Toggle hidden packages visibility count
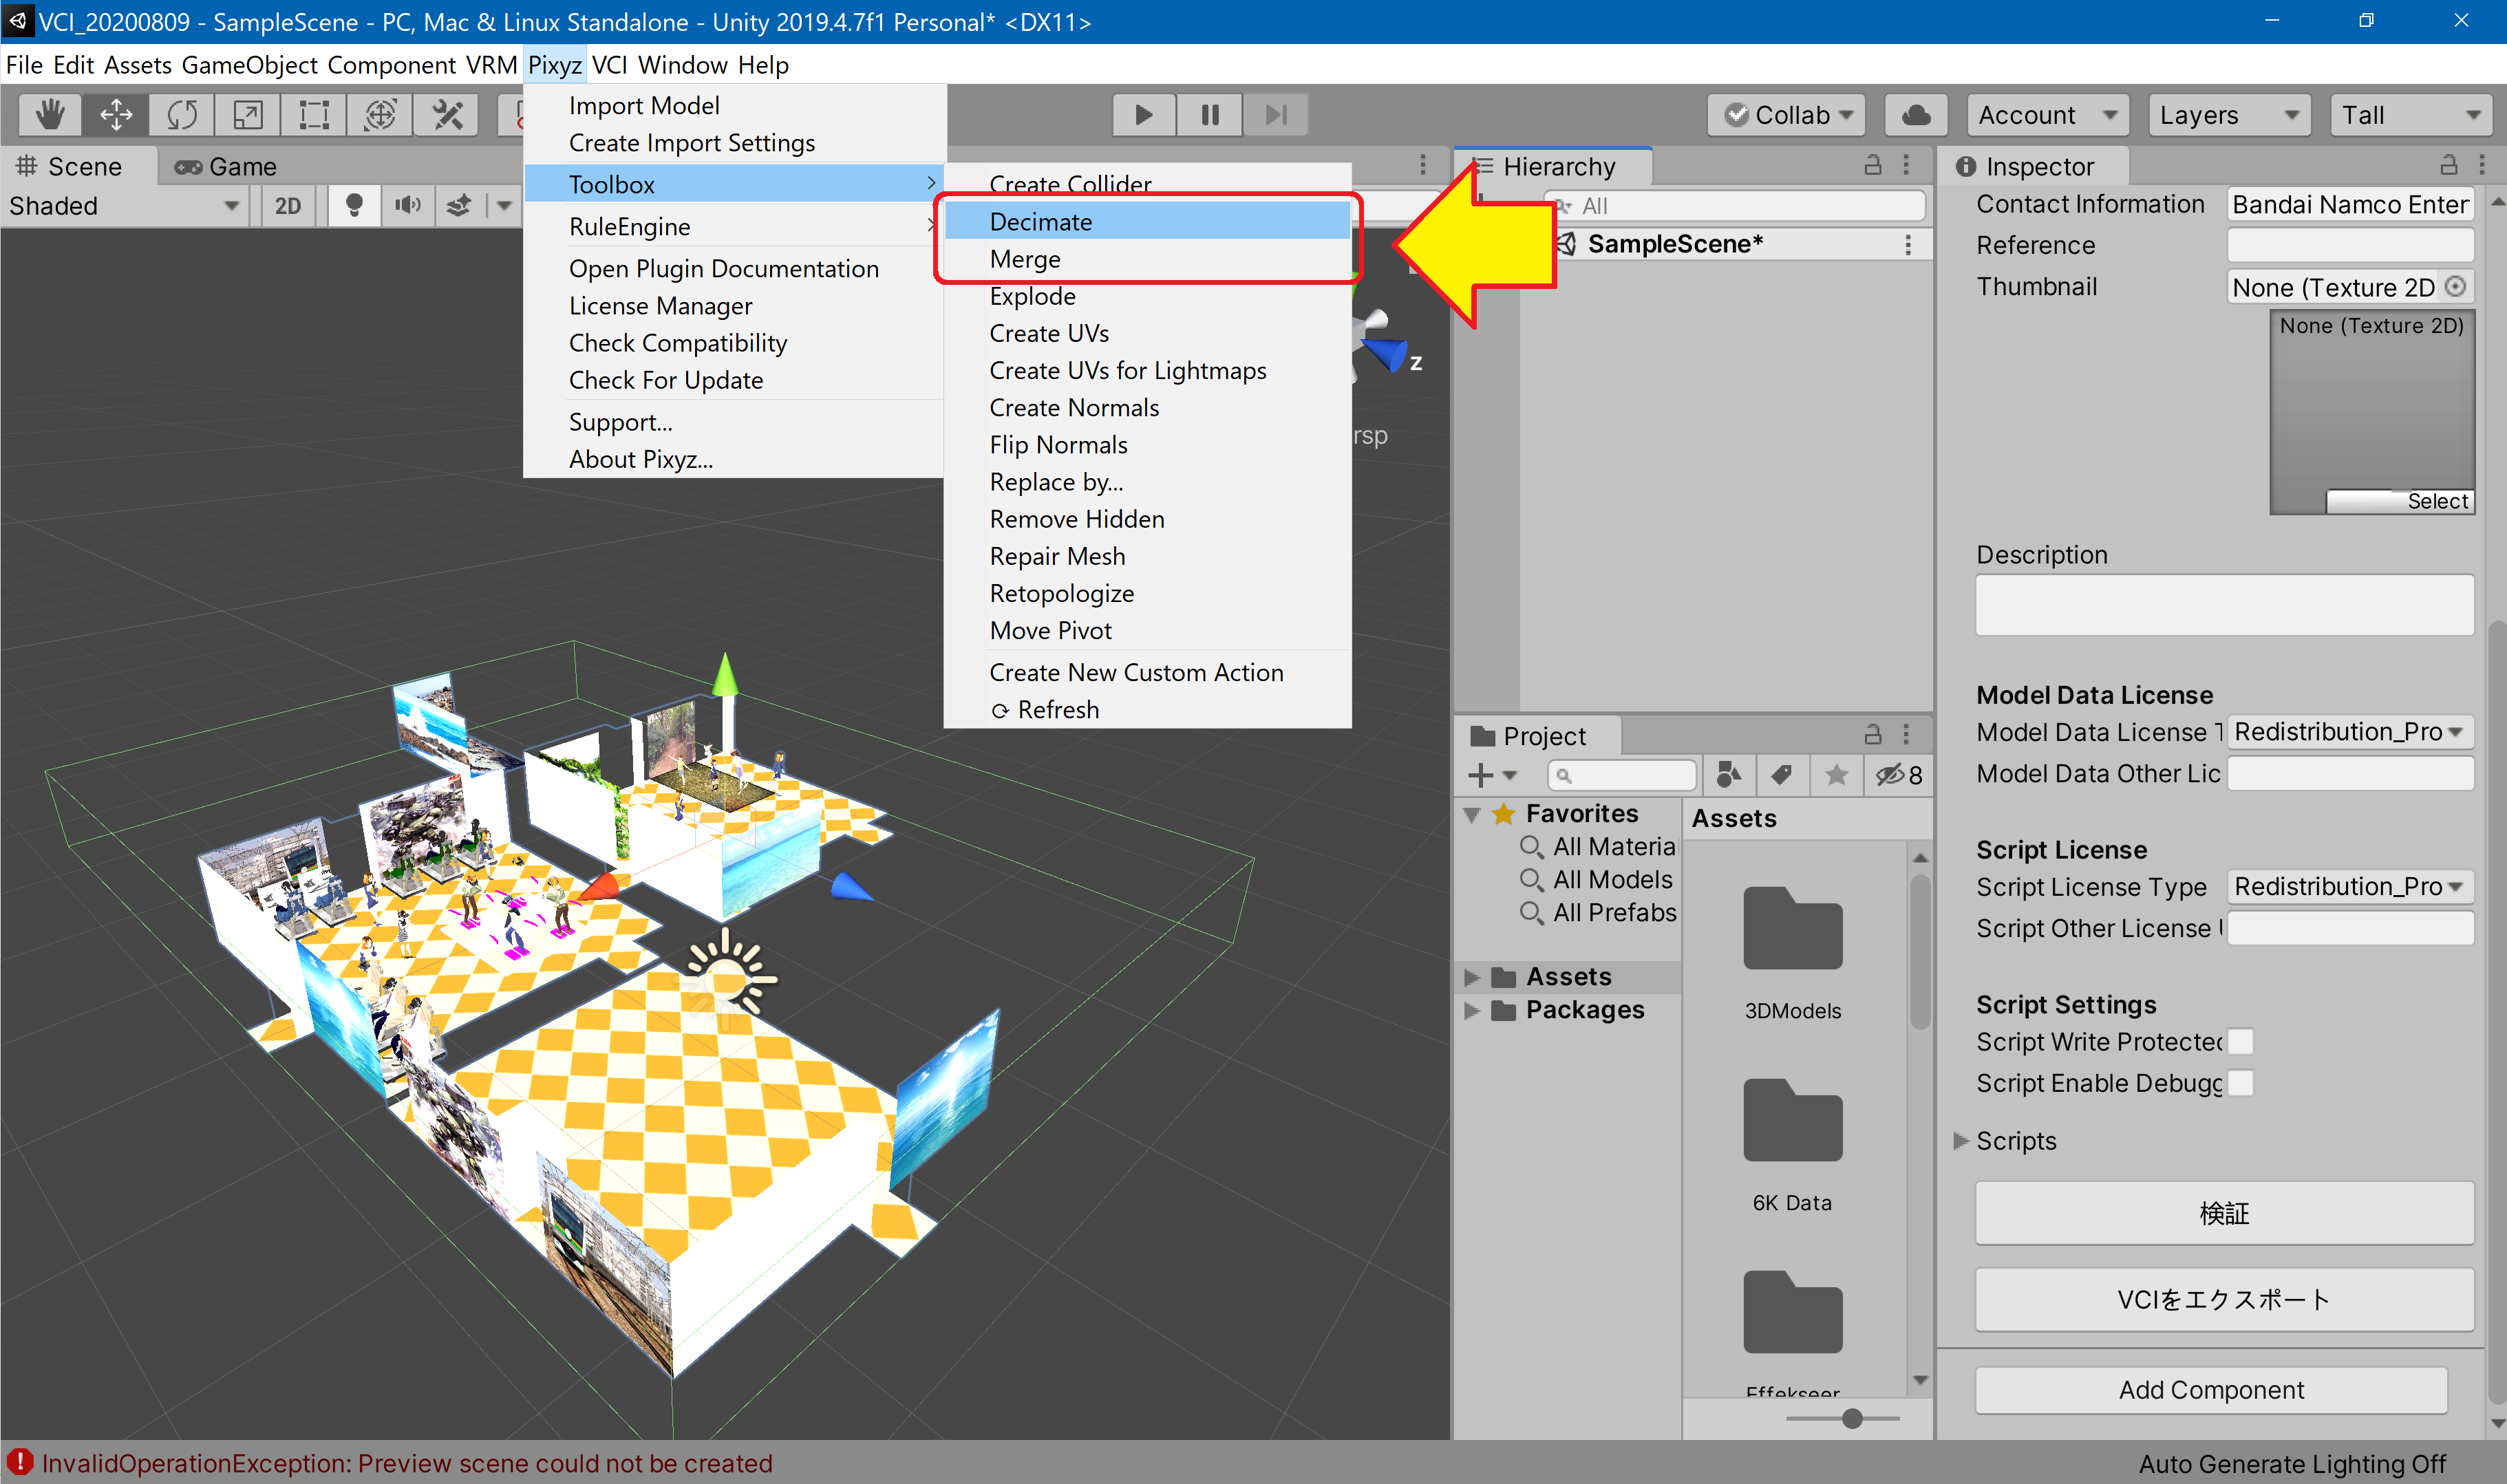Image resolution: width=2507 pixels, height=1484 pixels. point(1898,775)
